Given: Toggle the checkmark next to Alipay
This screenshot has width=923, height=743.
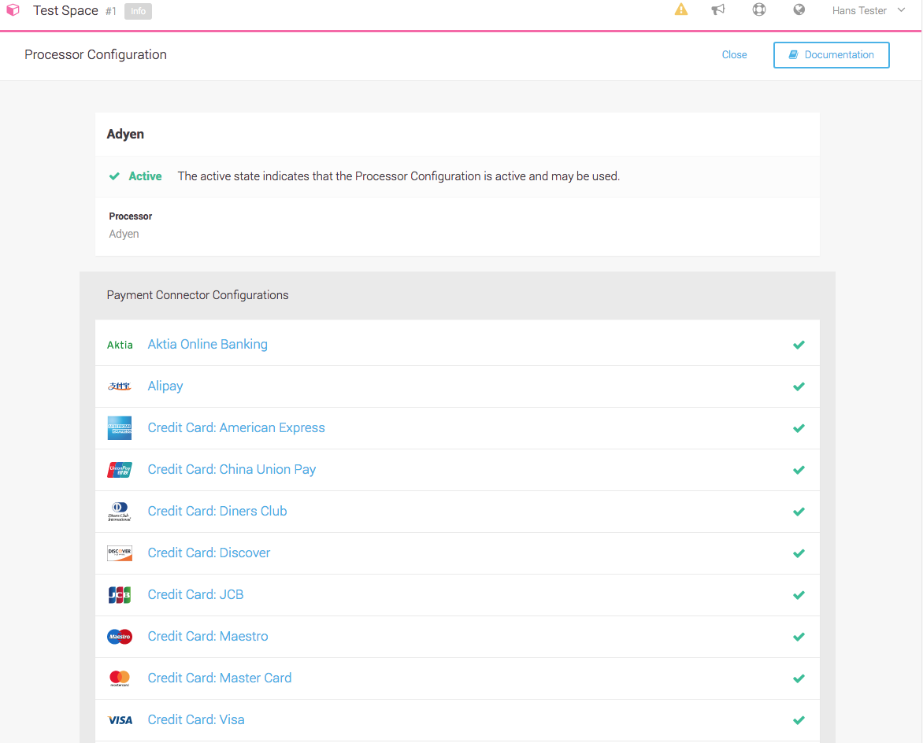Looking at the screenshot, I should coord(799,386).
